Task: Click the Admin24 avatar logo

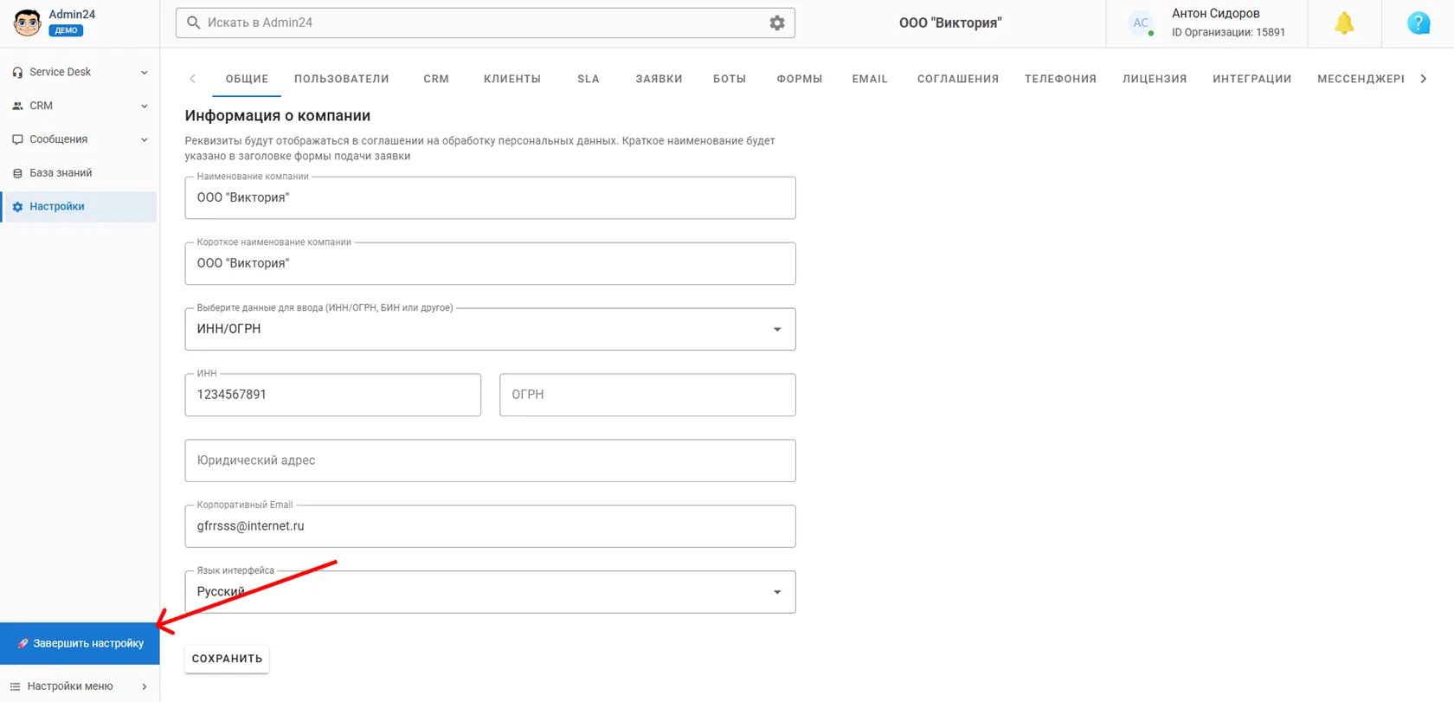Action: tap(28, 23)
